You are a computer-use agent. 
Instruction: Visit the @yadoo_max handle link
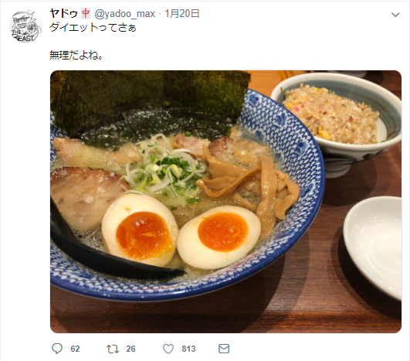[x=125, y=14]
